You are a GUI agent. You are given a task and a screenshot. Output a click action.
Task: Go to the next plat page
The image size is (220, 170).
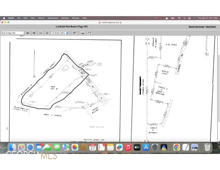(x=34, y=33)
